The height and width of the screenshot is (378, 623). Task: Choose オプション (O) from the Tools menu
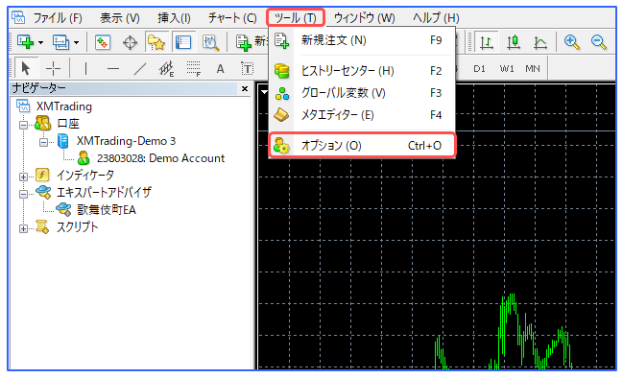tap(362, 146)
